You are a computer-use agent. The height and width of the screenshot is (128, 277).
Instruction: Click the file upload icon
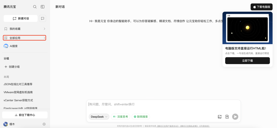click(227, 117)
